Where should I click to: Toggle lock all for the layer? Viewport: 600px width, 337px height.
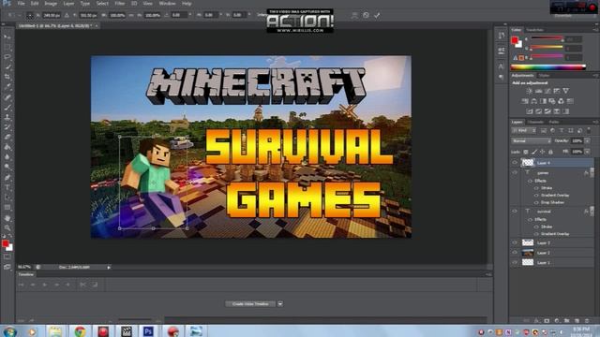pos(550,152)
